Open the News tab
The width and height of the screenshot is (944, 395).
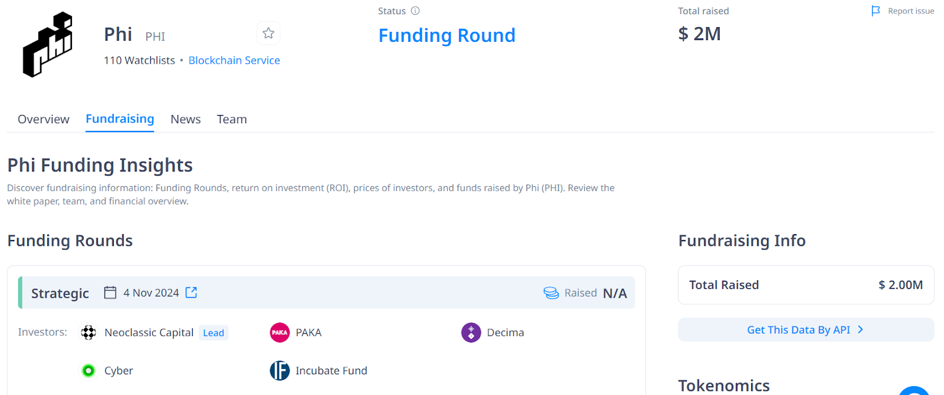(x=186, y=119)
